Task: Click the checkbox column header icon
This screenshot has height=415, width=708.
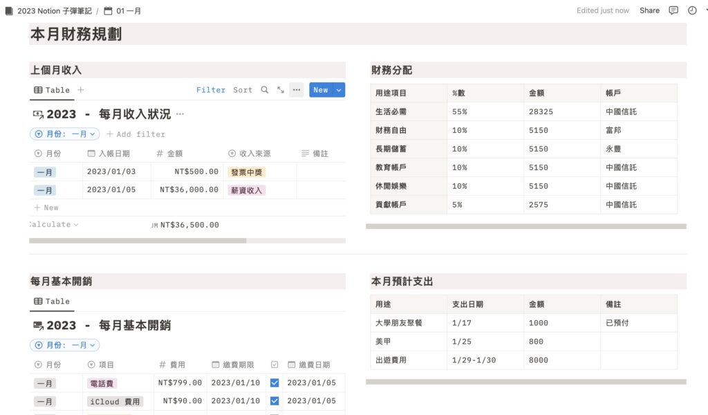Action: (x=274, y=365)
